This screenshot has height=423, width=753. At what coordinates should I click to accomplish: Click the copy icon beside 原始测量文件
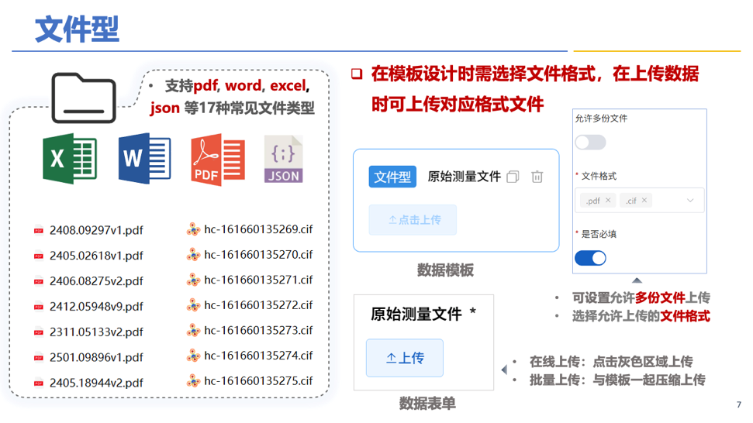click(x=513, y=177)
